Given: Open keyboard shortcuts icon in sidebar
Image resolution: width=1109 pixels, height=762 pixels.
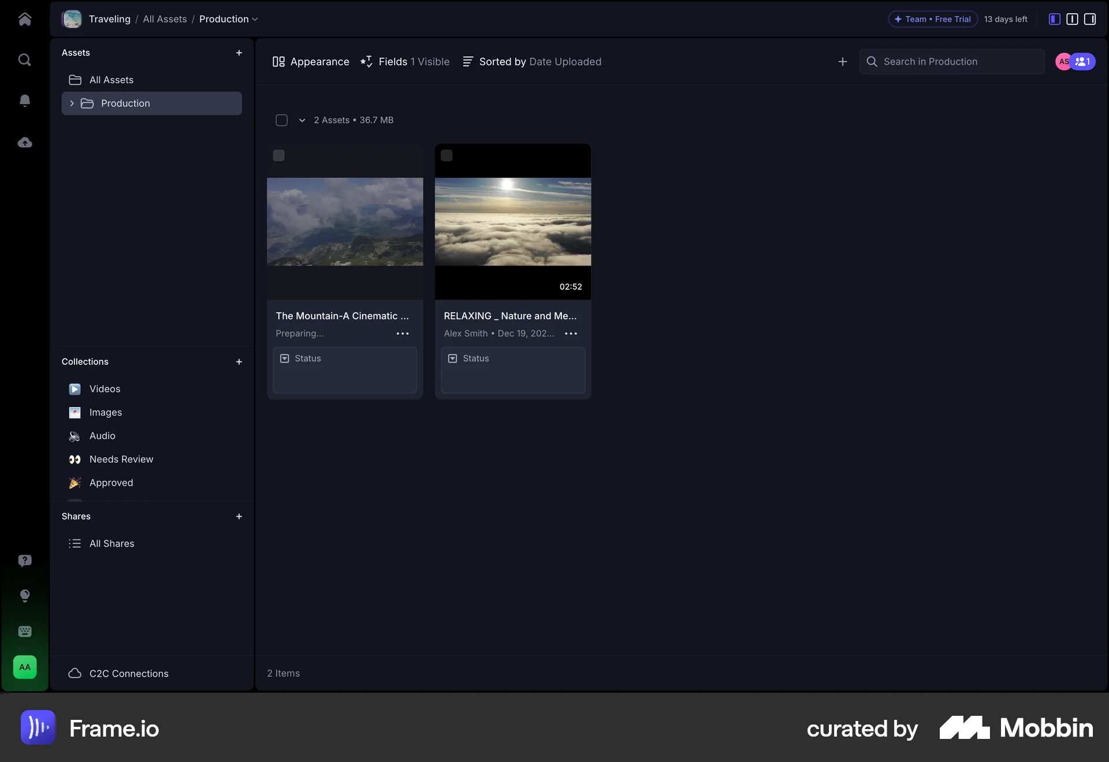Looking at the screenshot, I should pos(25,632).
